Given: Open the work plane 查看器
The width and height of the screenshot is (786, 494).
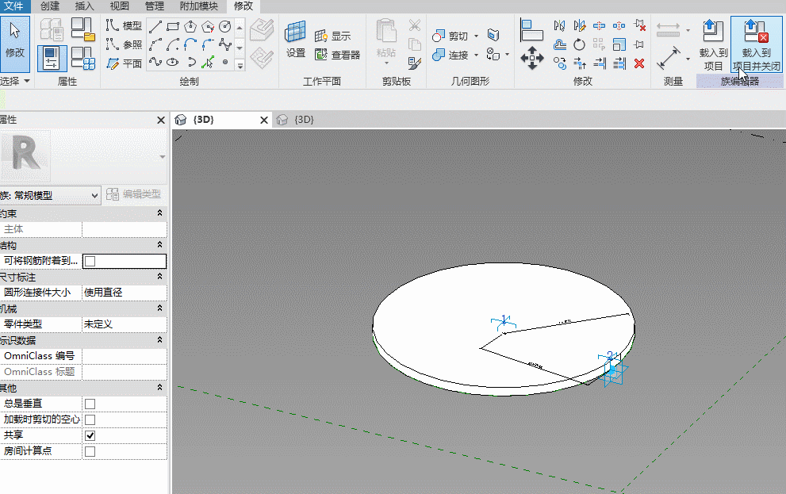Looking at the screenshot, I should click(x=337, y=55).
